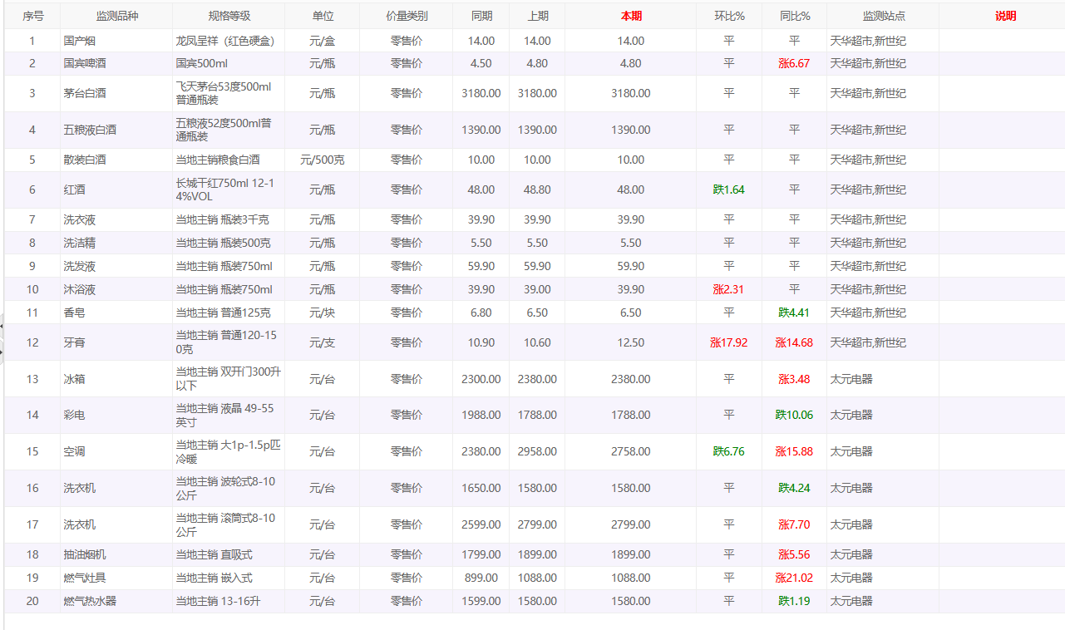Click the 规格等级 column header
This screenshot has width=1065, height=630.
coord(229,17)
